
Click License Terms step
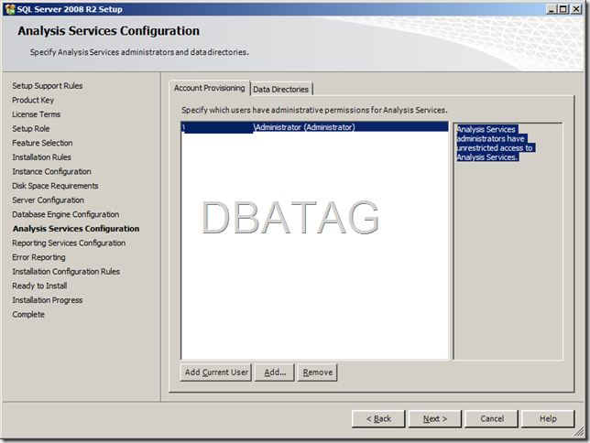tap(36, 114)
